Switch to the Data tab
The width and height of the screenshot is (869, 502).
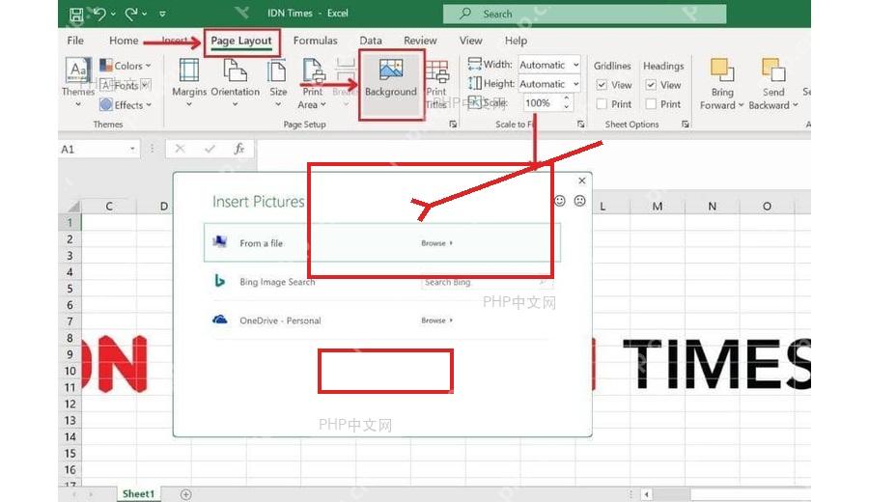coord(370,41)
